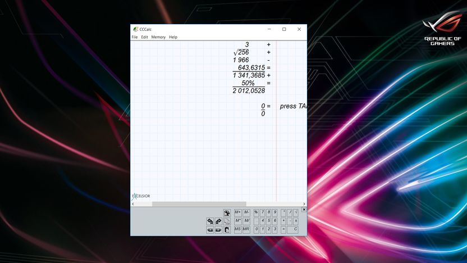Click digit 4 on the keypad
467x263 pixels.
[262, 221]
